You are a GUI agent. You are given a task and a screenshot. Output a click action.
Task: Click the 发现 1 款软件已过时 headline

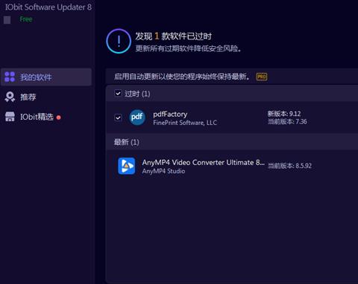point(173,36)
